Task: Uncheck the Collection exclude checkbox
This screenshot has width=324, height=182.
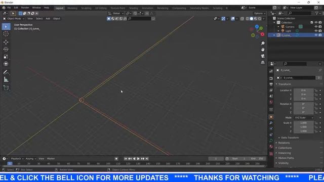Action: (x=312, y=22)
